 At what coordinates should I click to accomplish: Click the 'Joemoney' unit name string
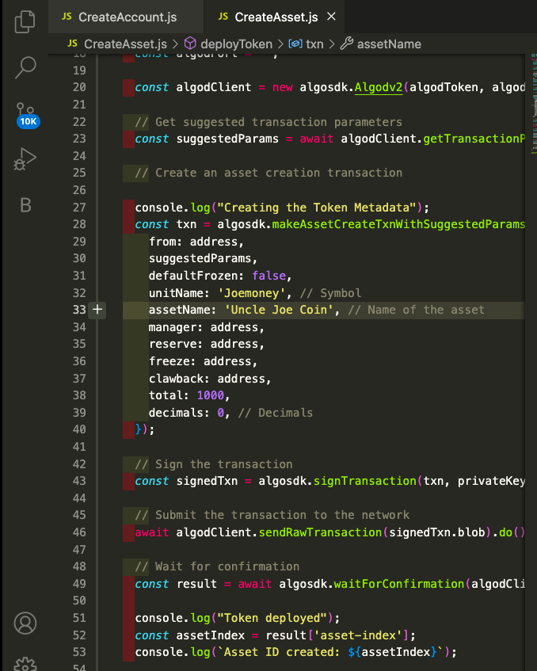click(x=252, y=293)
